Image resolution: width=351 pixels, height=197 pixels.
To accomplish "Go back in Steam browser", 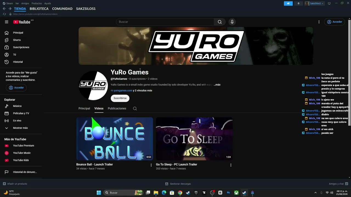I will pyautogui.click(x=4, y=9).
